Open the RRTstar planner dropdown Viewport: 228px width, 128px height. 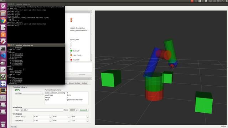29,93
